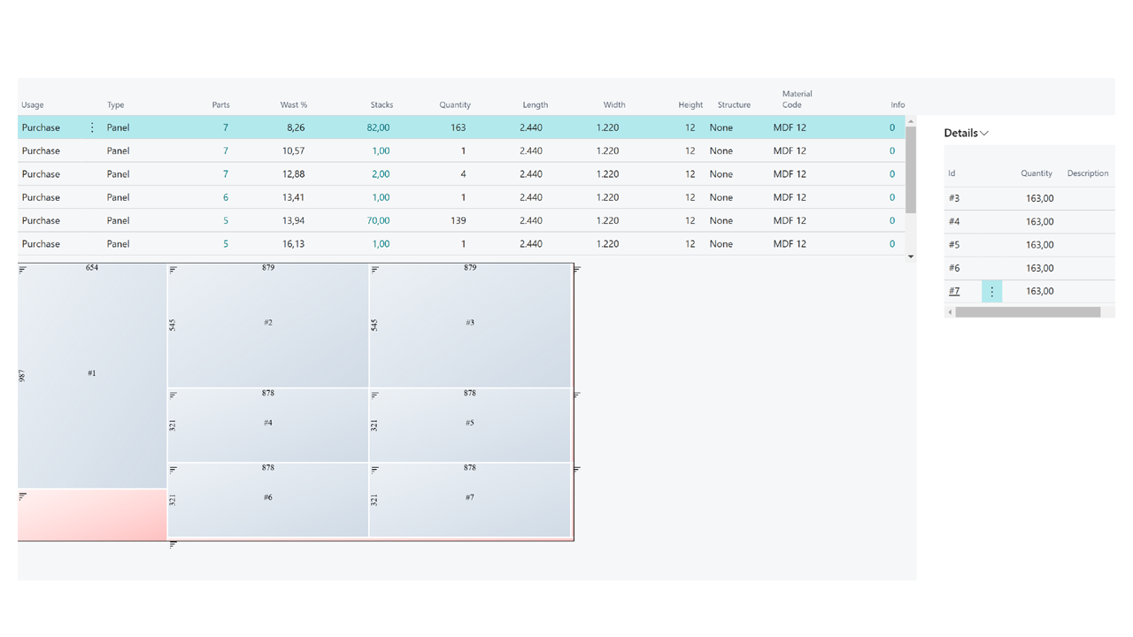This screenshot has width=1133, height=637.
Task: Open the Parts value 7 in first row
Action: click(x=226, y=127)
